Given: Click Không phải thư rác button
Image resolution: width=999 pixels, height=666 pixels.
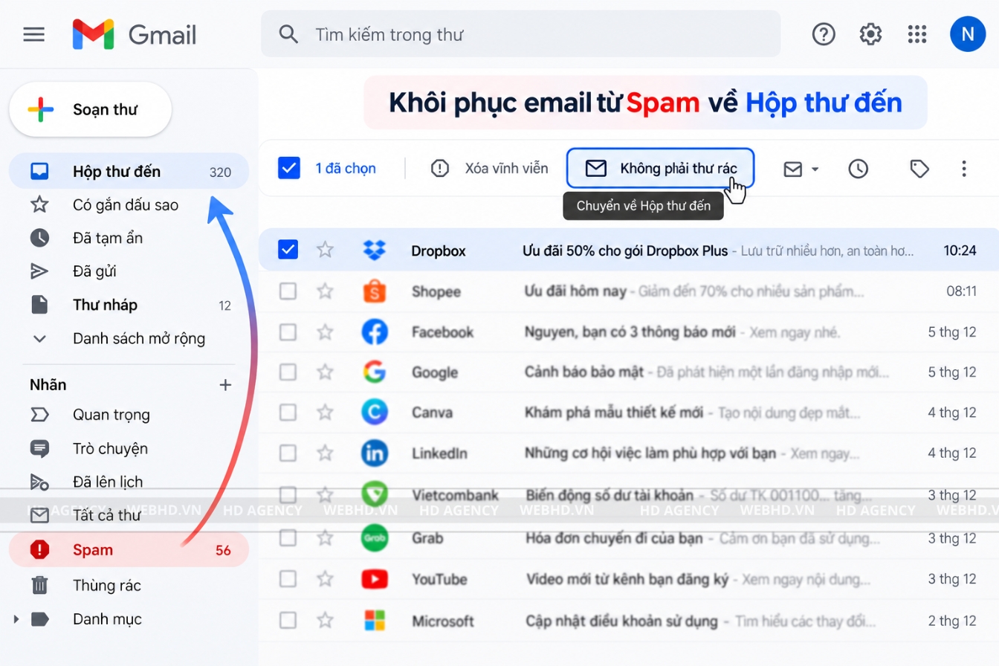Looking at the screenshot, I should click(x=661, y=168).
